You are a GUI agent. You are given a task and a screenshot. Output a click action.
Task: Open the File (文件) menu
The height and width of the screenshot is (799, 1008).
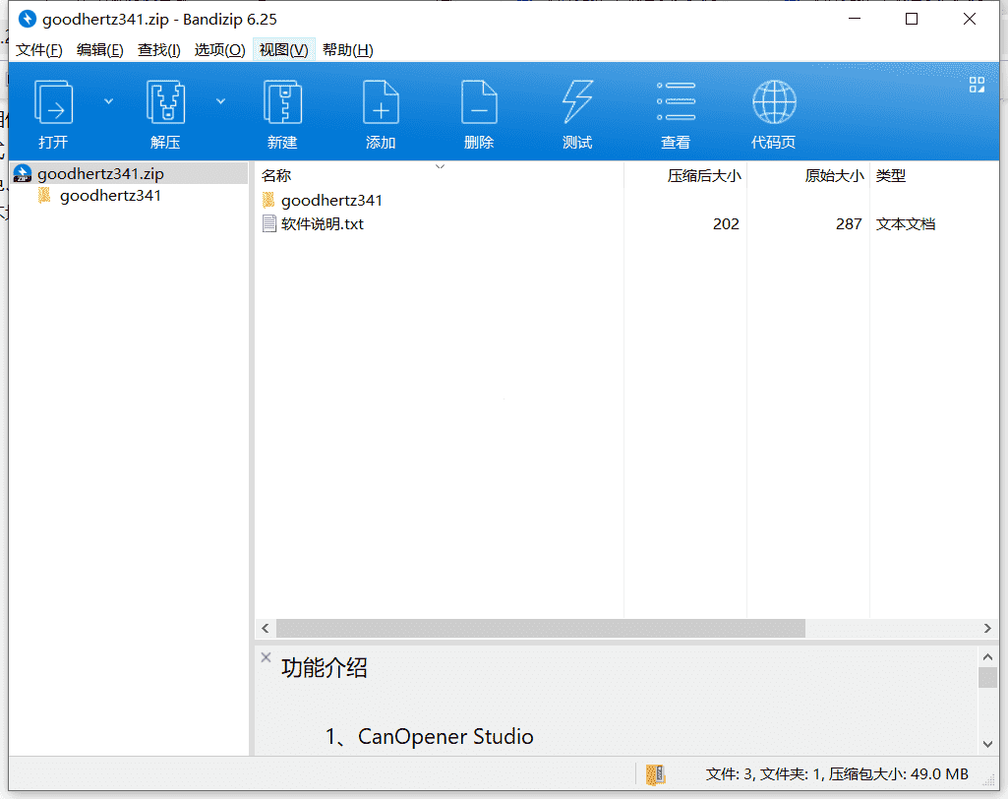coord(38,50)
